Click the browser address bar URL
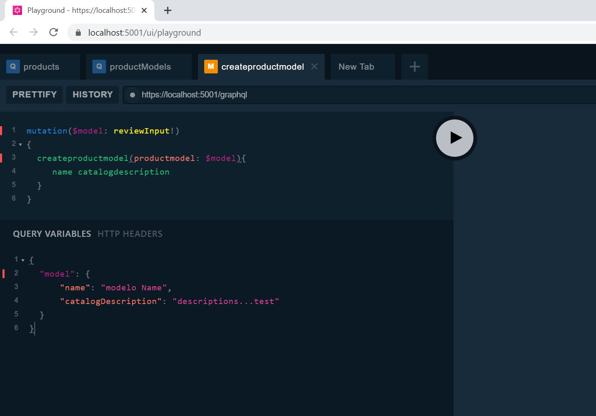 (x=145, y=33)
